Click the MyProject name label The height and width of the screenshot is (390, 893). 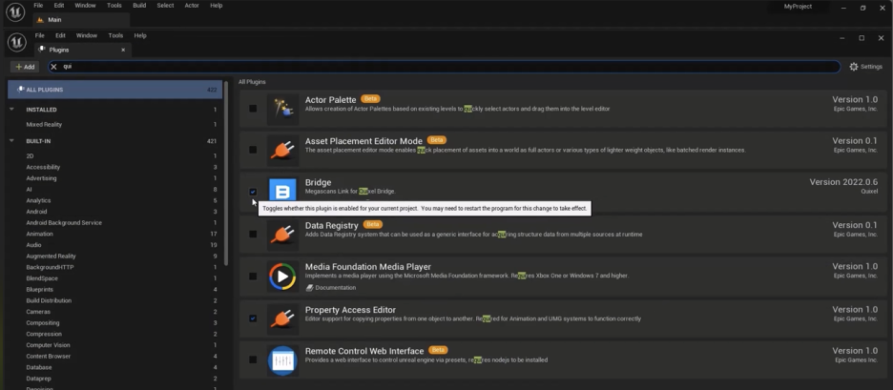(x=798, y=7)
